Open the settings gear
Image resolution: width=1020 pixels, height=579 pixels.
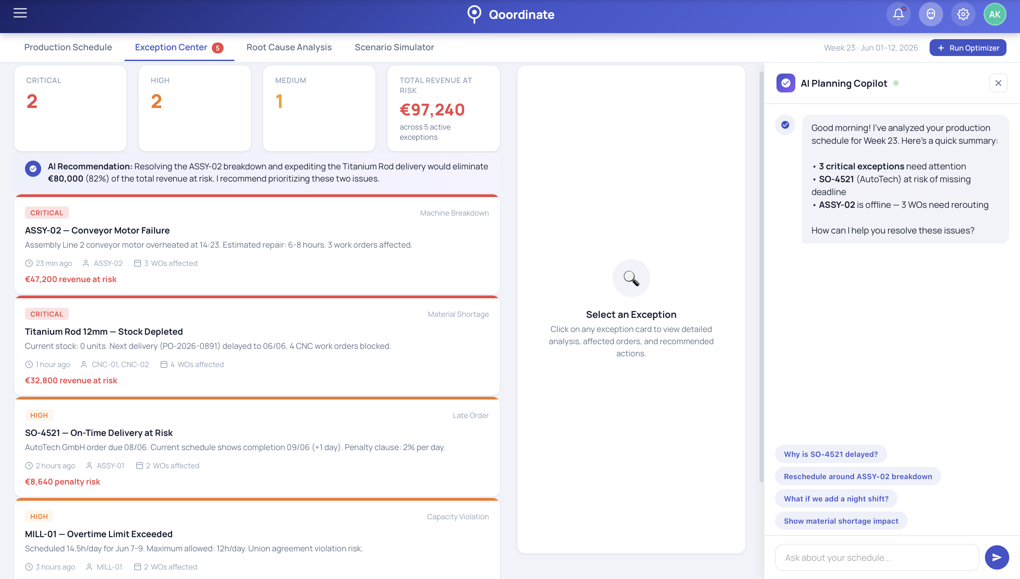963,14
